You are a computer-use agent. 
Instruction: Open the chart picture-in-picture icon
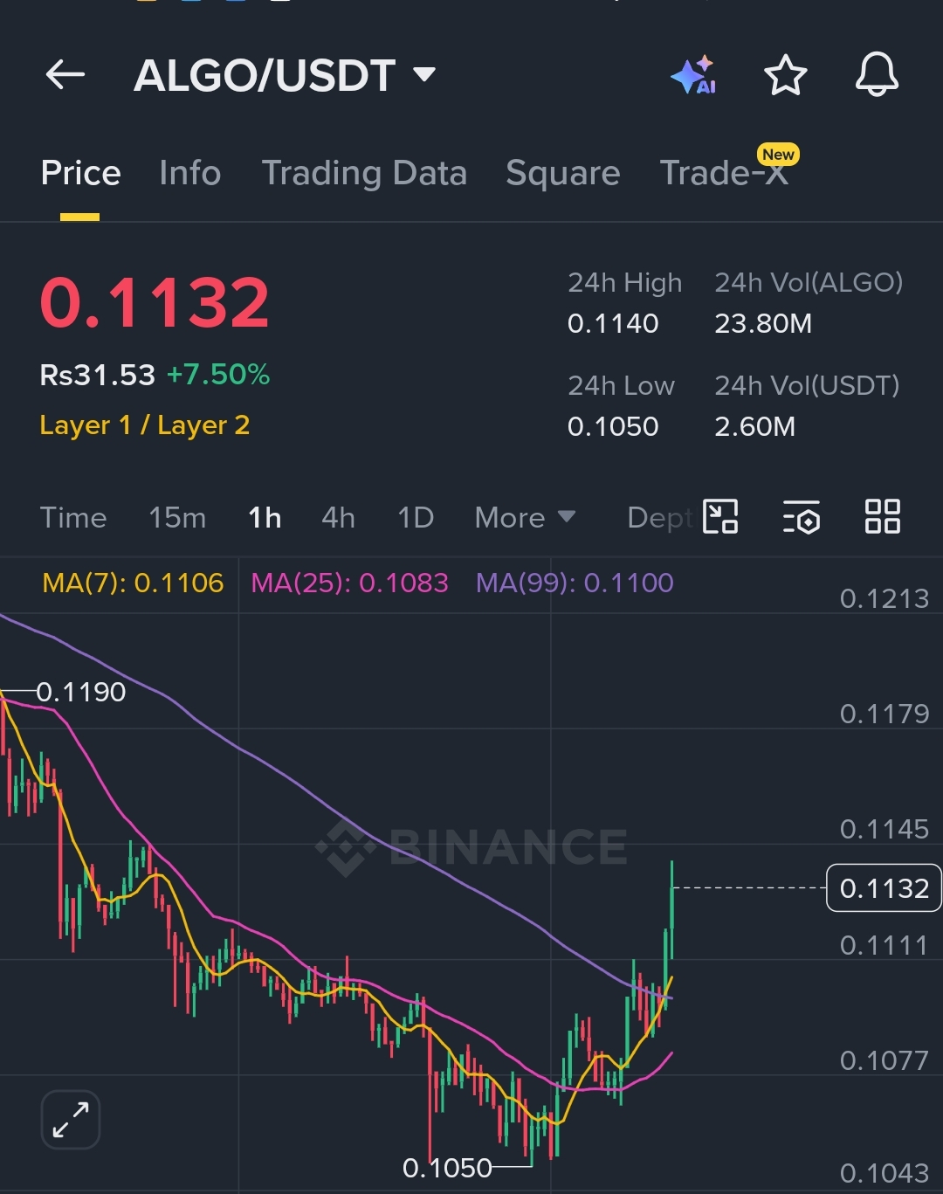click(x=720, y=516)
